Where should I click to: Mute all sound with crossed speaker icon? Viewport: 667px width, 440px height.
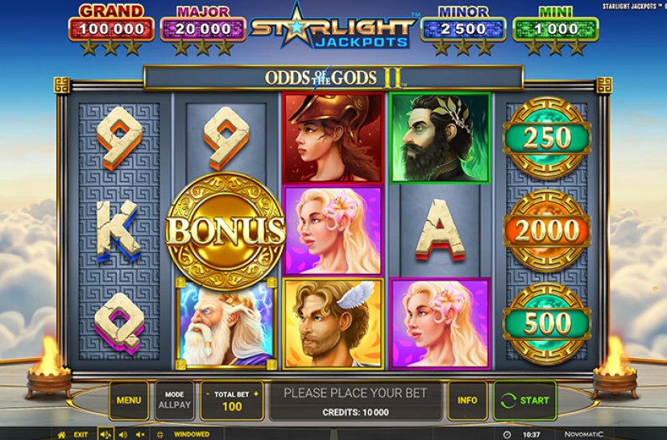click(140, 435)
